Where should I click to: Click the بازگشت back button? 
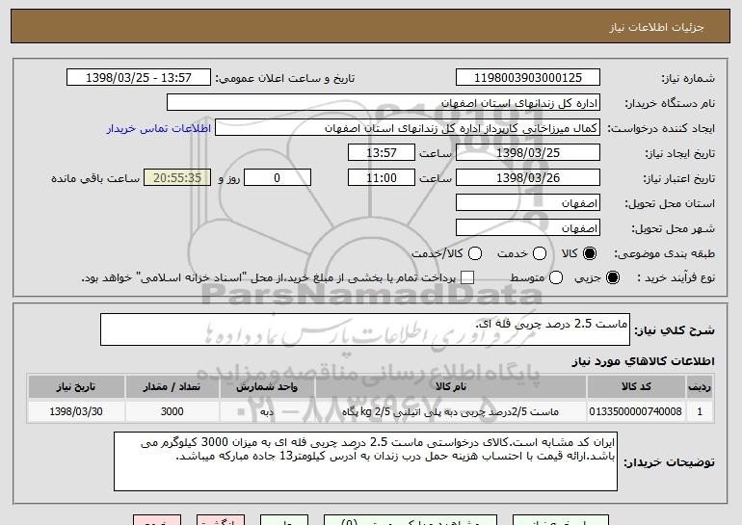(221, 520)
